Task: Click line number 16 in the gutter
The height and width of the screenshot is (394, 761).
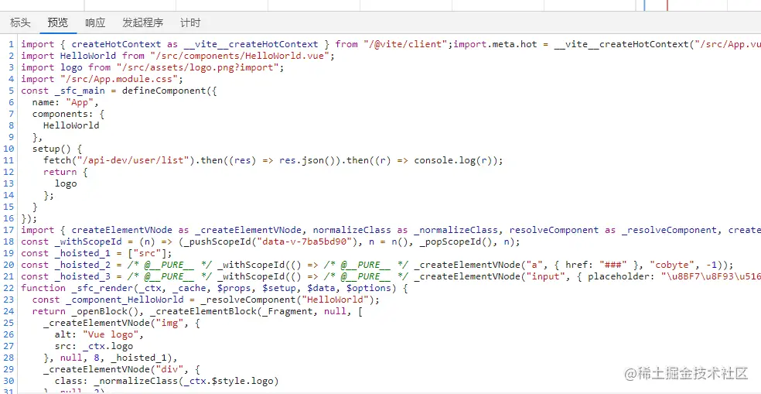Action: click(x=9, y=218)
